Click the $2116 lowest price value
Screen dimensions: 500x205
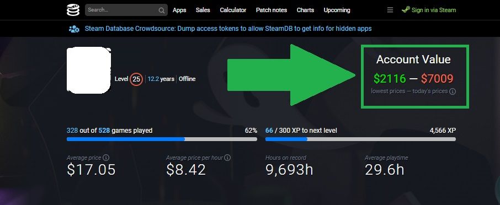click(390, 79)
